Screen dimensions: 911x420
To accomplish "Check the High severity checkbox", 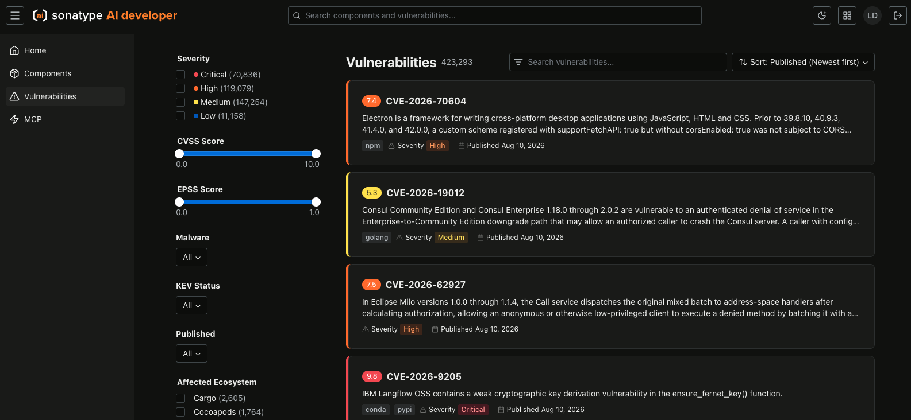I will click(x=180, y=88).
